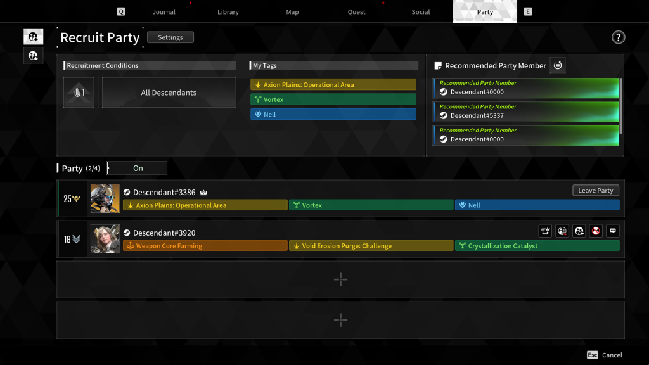The image size is (649, 365).
Task: Click the Crystallization Catalyst tag
Action: pos(537,245)
